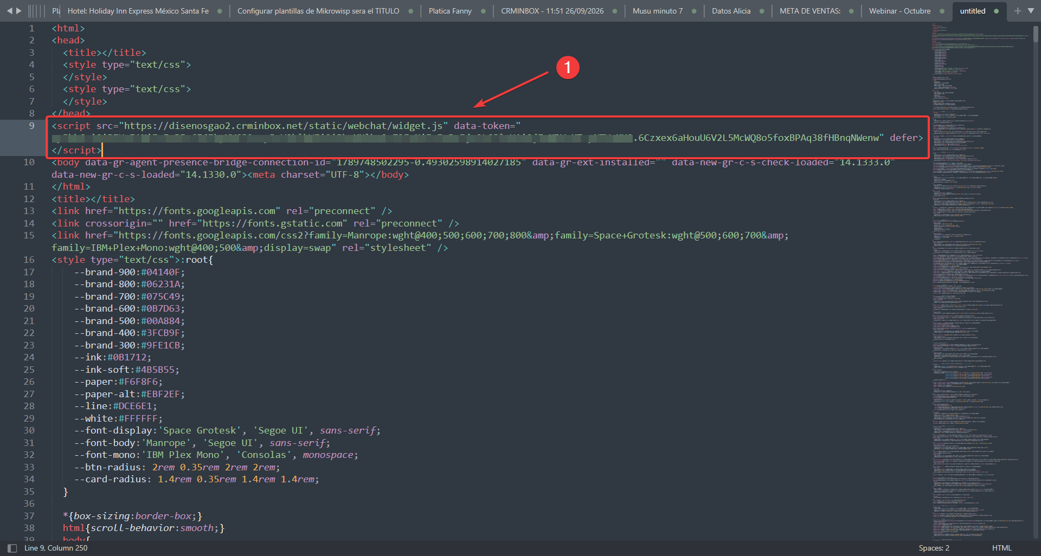Screen dimensions: 1041x556
Task: Close the Datos Alicia tab via its dot
Action: (x=762, y=11)
